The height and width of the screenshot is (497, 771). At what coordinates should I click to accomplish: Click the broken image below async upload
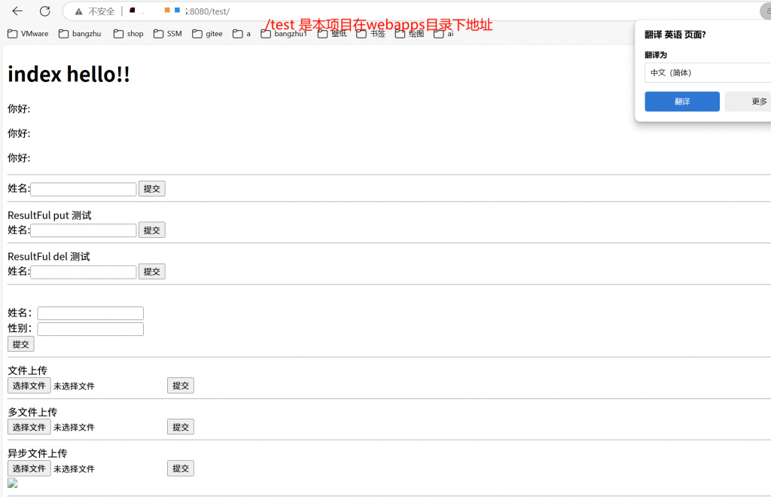point(12,483)
